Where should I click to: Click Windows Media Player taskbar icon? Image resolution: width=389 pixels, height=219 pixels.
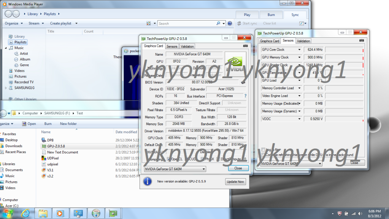[60, 213]
